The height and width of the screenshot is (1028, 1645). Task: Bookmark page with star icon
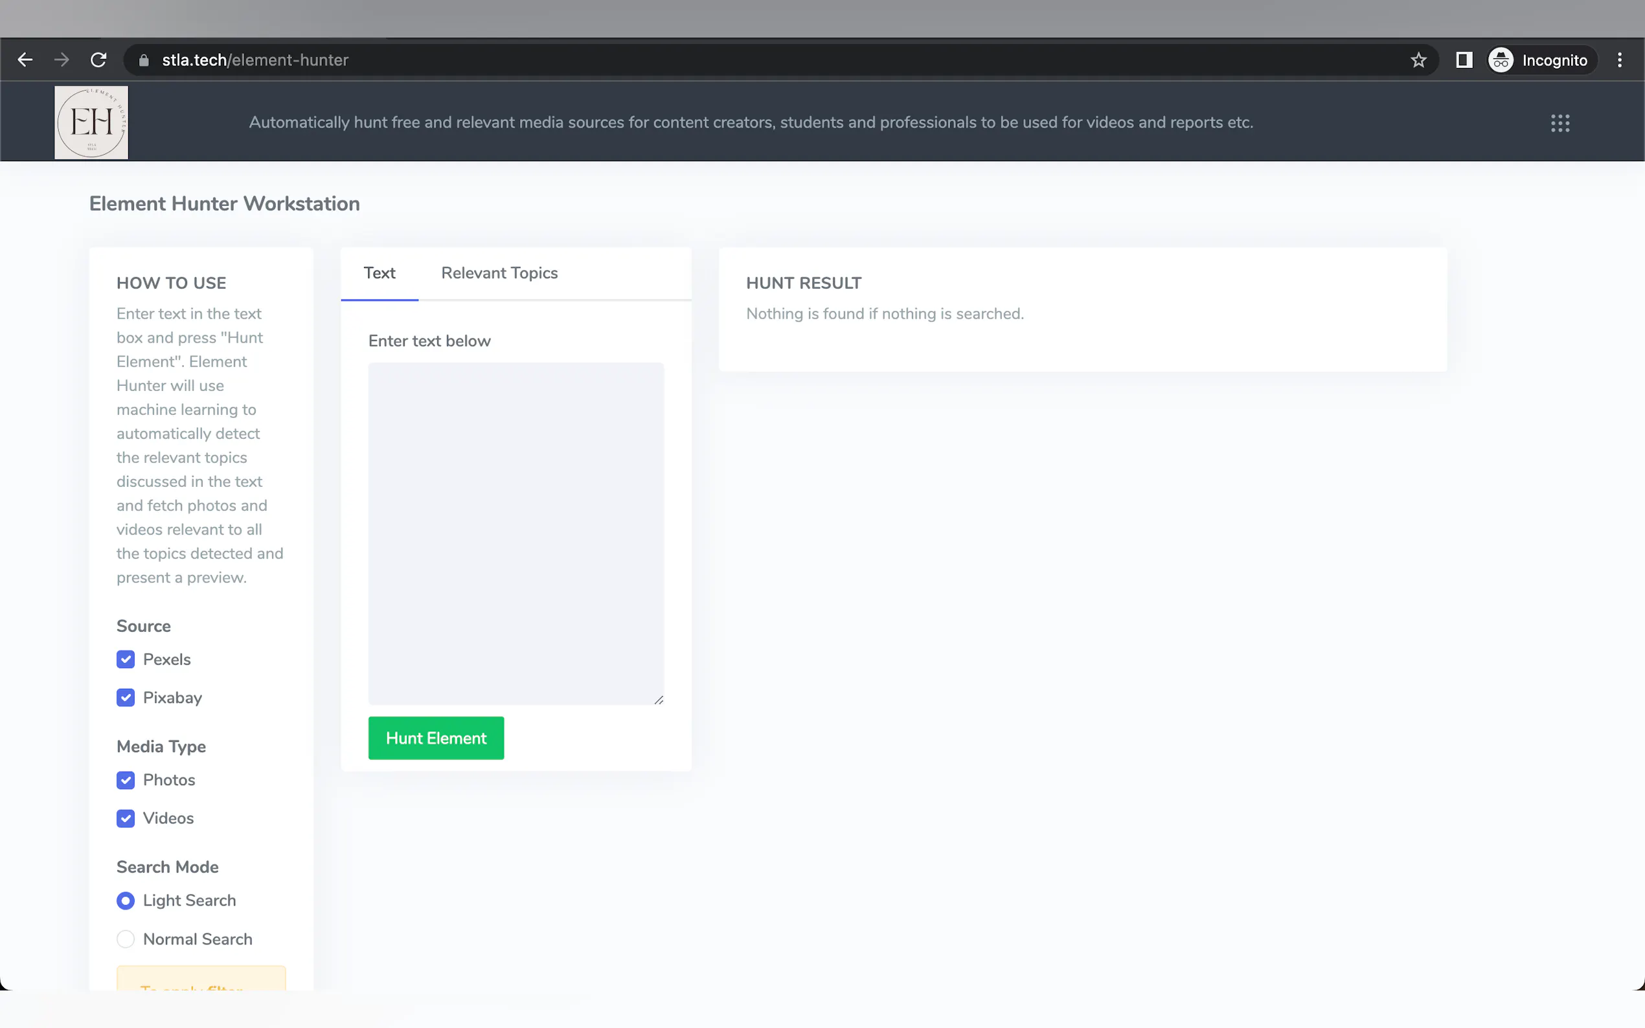tap(1418, 60)
